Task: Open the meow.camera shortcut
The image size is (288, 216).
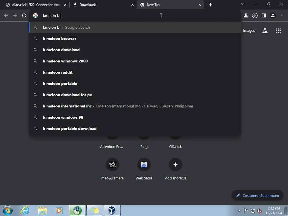Action: coord(112,169)
